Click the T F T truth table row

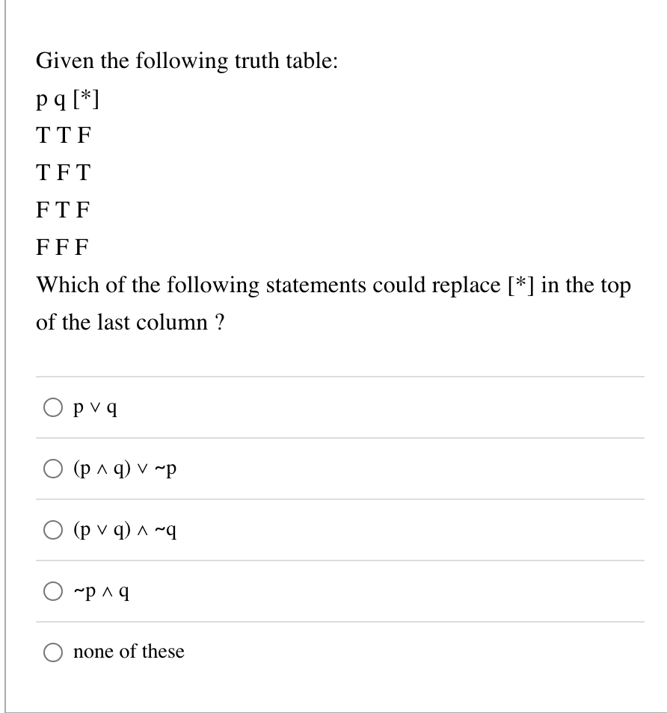click(63, 173)
